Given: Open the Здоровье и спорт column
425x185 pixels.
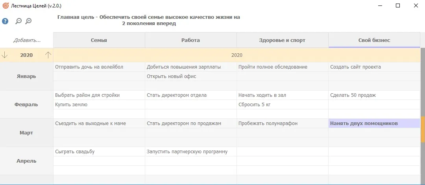Looking at the screenshot, I should point(282,40).
